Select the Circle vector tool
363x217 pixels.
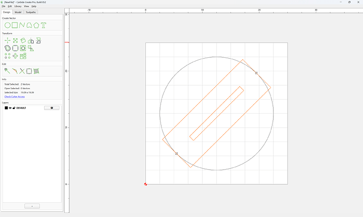click(7, 25)
